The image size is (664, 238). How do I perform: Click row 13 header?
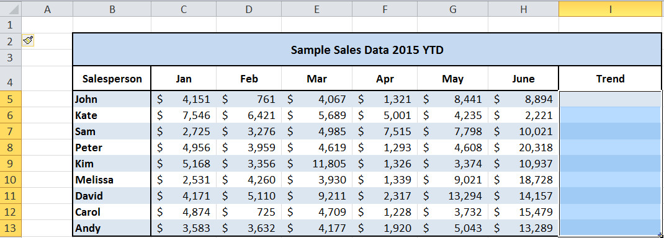(x=11, y=228)
